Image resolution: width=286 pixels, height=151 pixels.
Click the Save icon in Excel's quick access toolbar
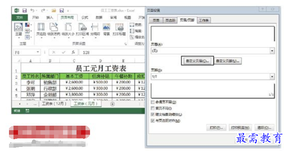coord(25,11)
